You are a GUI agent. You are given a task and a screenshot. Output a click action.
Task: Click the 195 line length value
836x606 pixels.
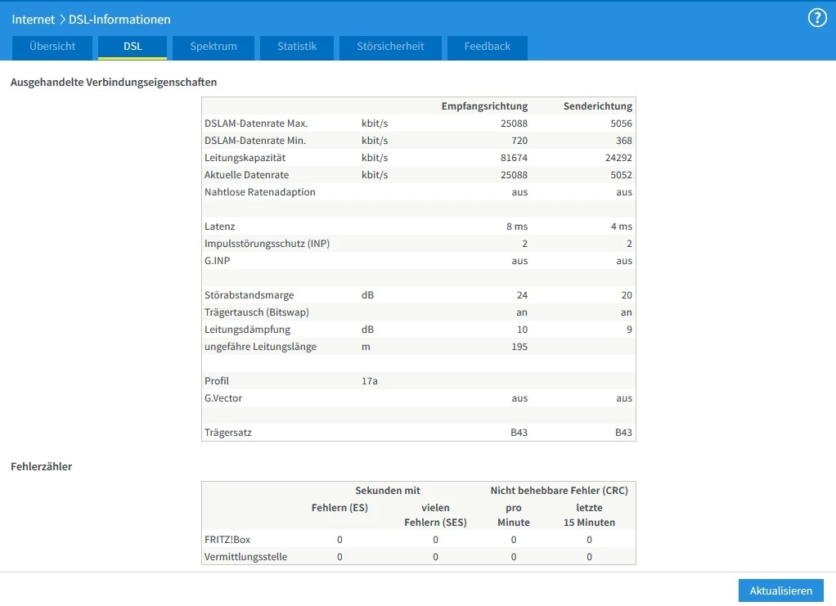tap(517, 347)
